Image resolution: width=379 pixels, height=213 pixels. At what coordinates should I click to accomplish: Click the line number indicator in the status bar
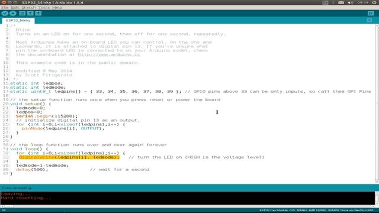[4, 211]
